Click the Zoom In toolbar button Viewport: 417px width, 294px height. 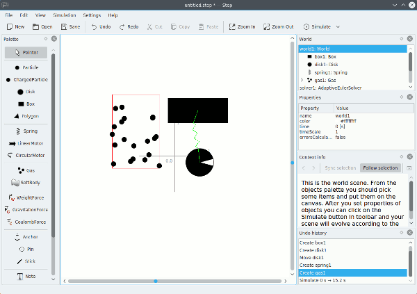[x=242, y=27]
